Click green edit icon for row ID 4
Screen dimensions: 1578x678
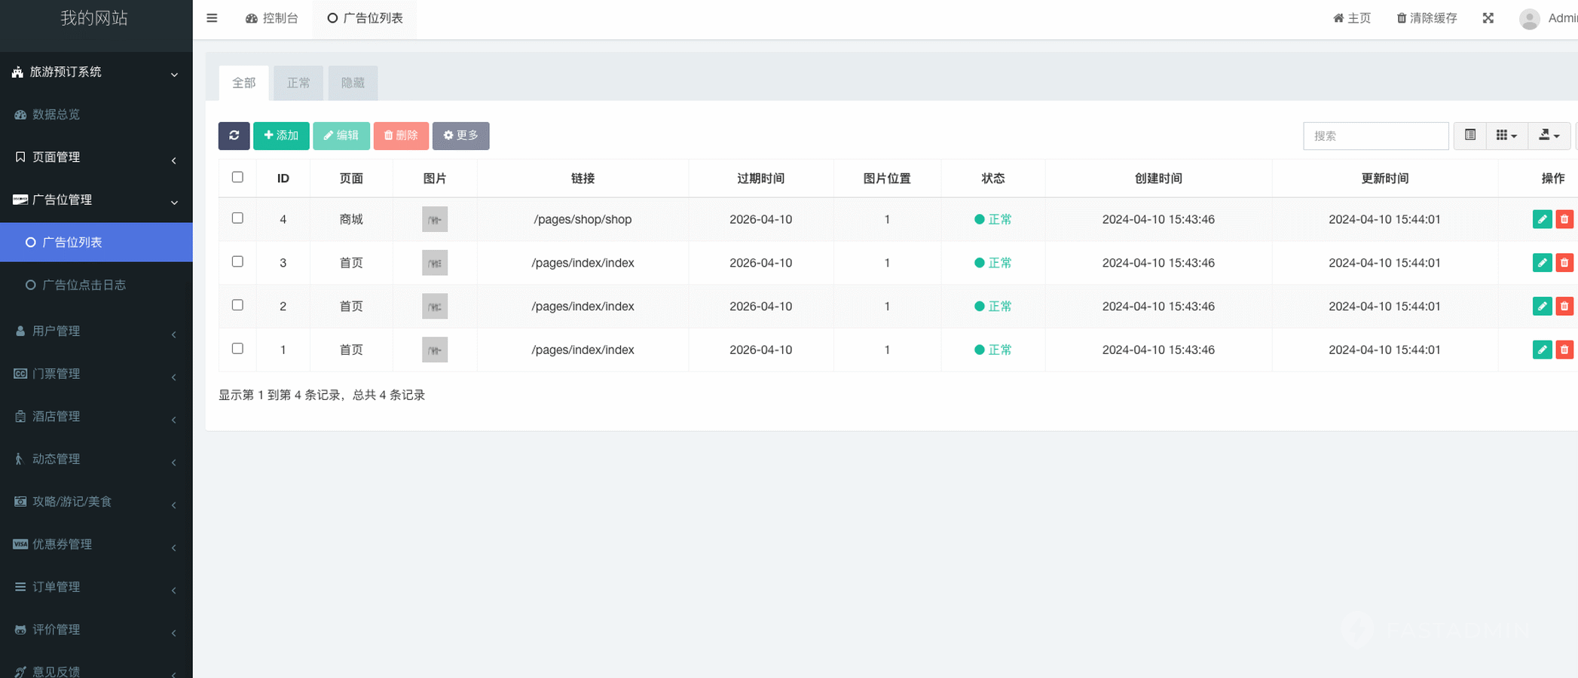pyautogui.click(x=1542, y=219)
